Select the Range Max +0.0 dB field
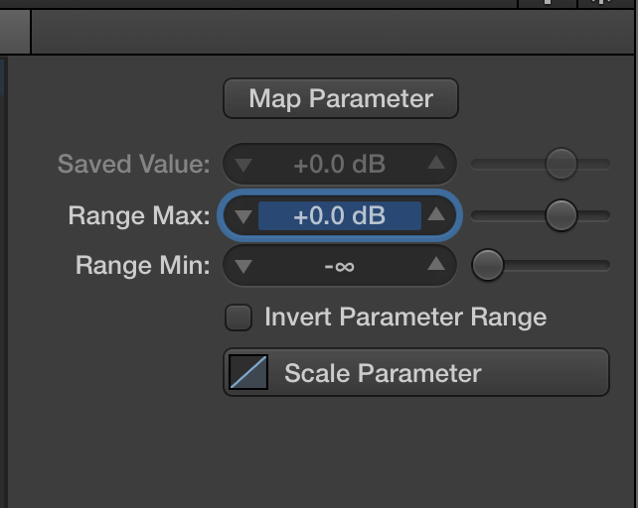Screen dimensions: 638x508 point(339,215)
